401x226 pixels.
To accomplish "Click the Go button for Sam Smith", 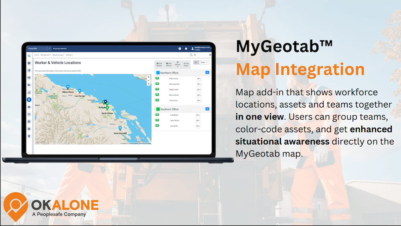I will click(198, 126).
